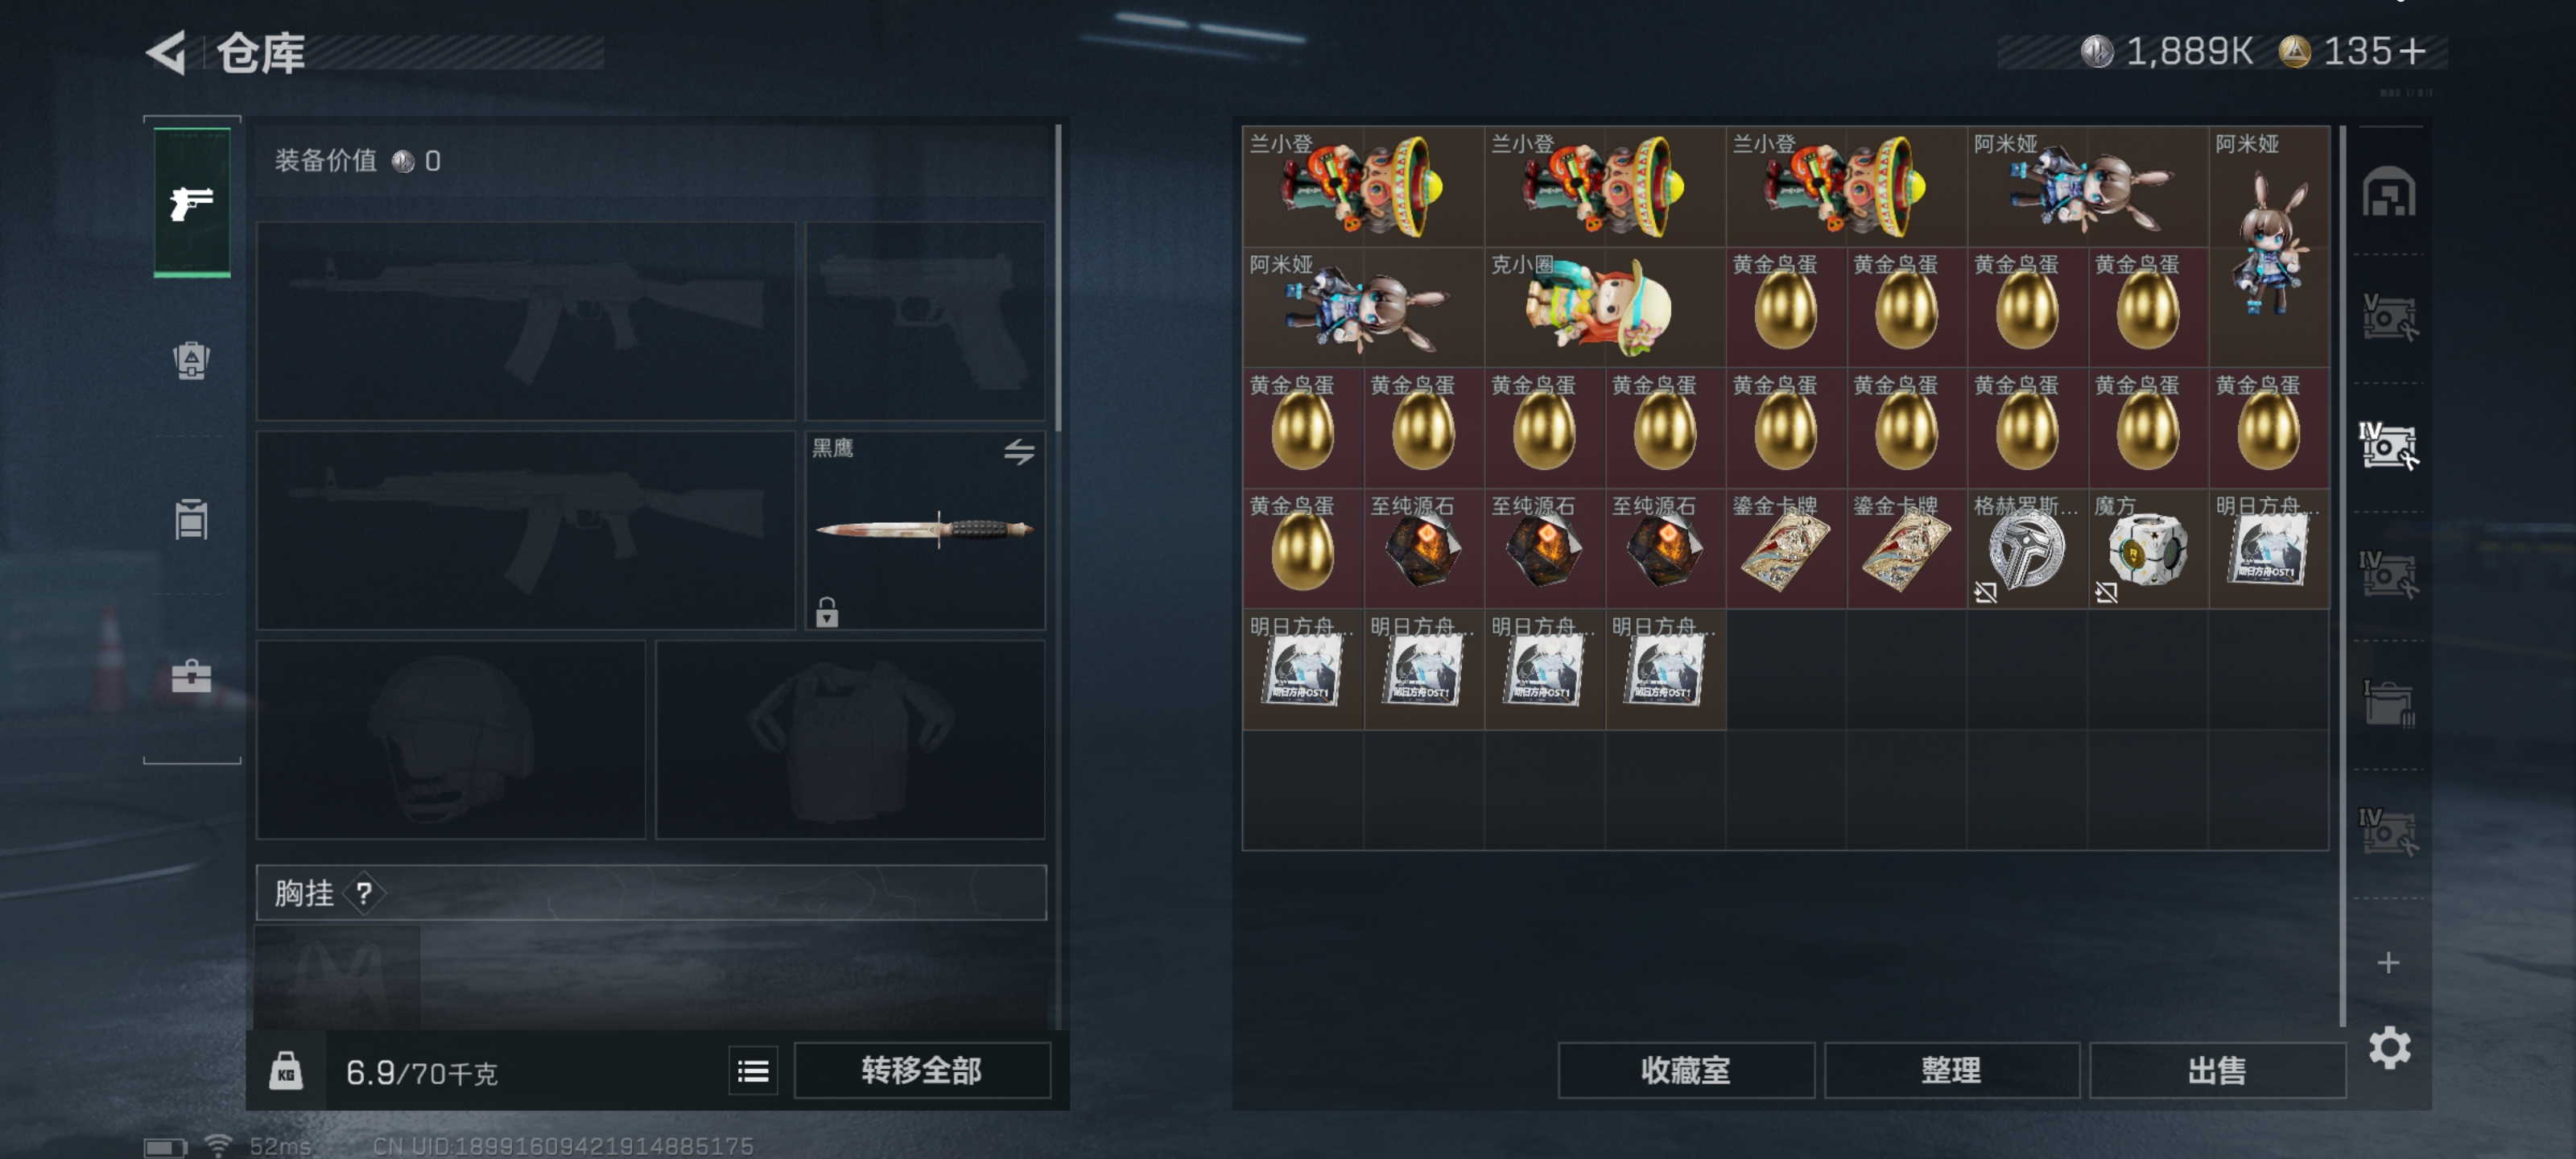Add more gold currency with plus sign
The width and height of the screenshot is (2576, 1159).
click(2412, 51)
